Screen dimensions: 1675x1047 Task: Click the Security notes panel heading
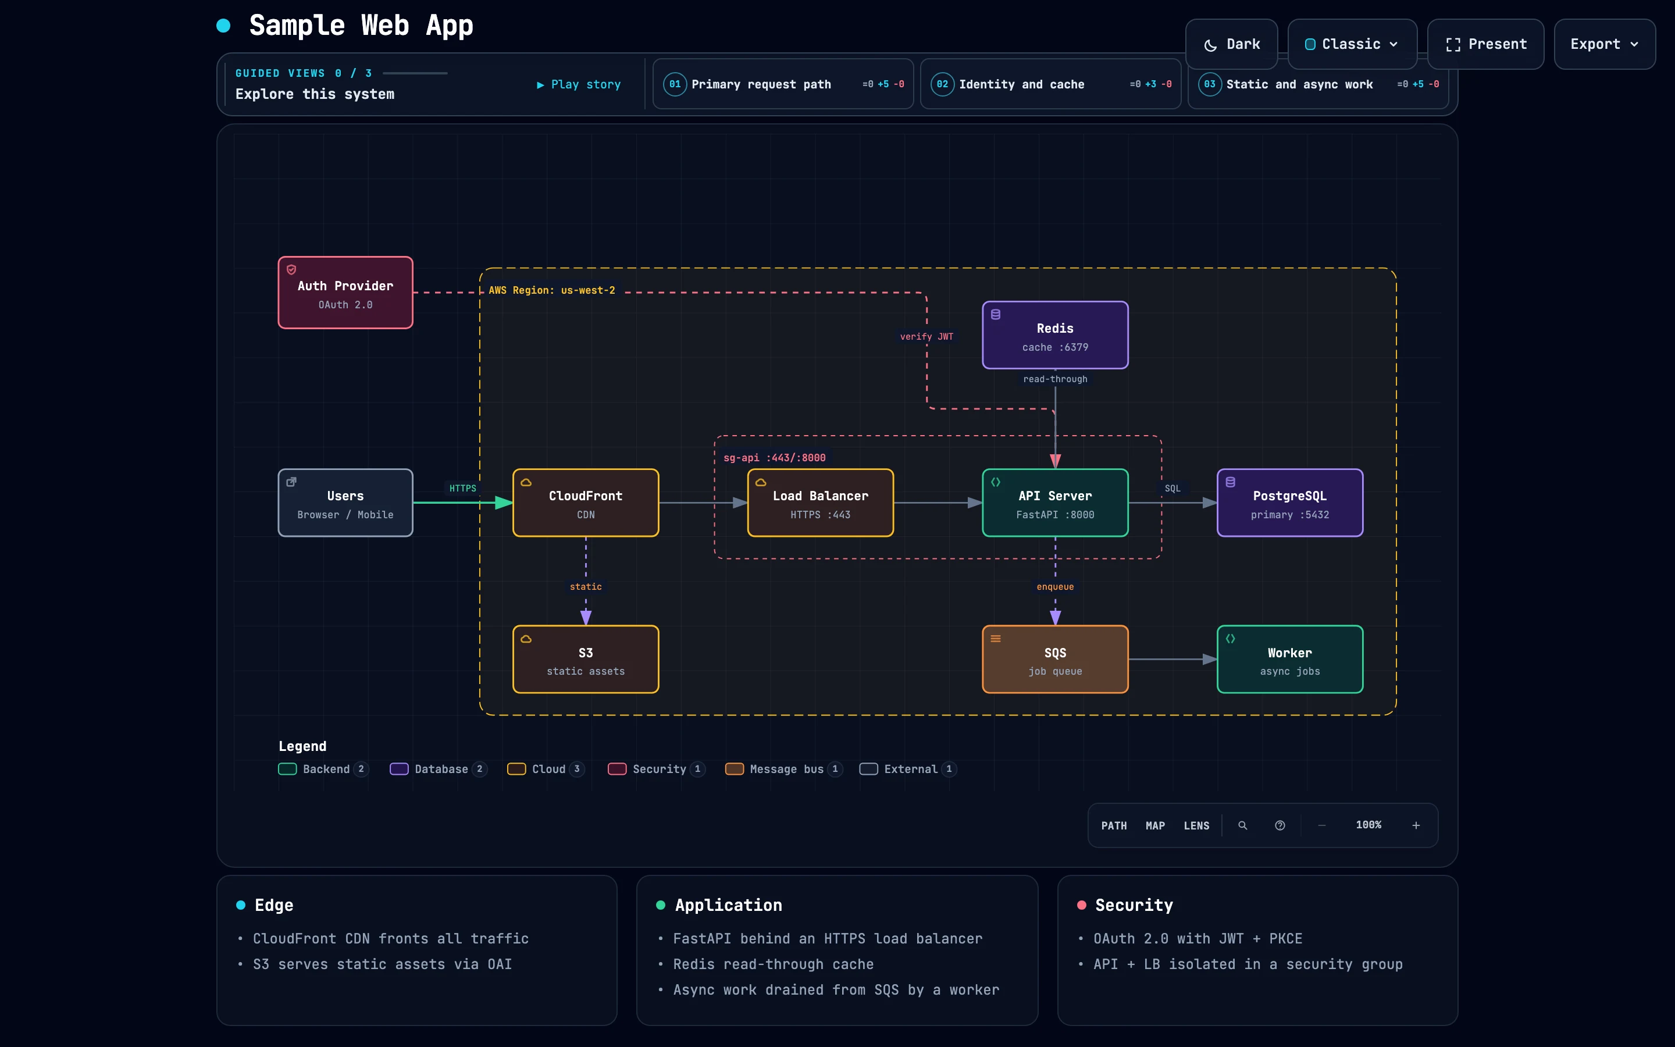(x=1134, y=905)
